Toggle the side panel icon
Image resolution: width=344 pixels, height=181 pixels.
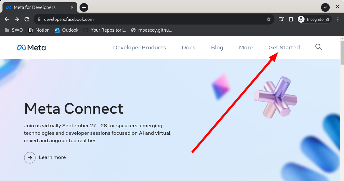[x=291, y=19]
